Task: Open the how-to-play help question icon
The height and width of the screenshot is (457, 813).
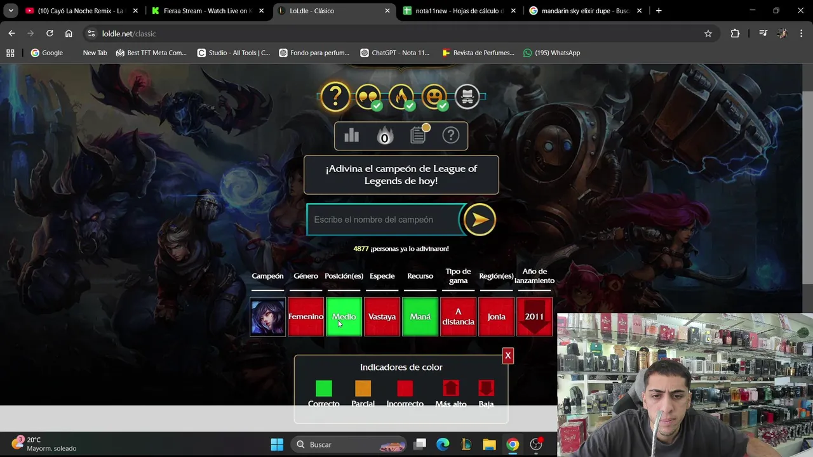Action: pos(451,135)
